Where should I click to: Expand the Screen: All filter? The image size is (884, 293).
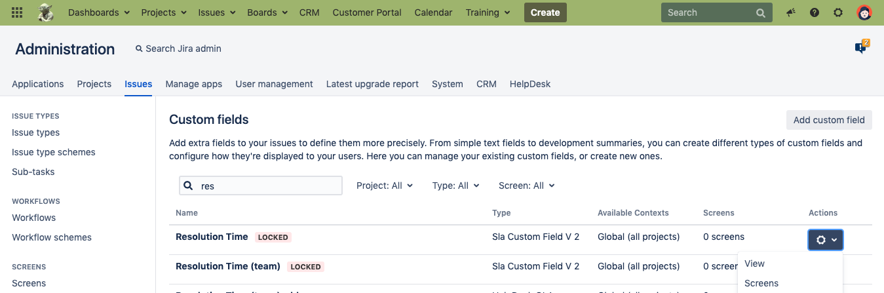(526, 186)
